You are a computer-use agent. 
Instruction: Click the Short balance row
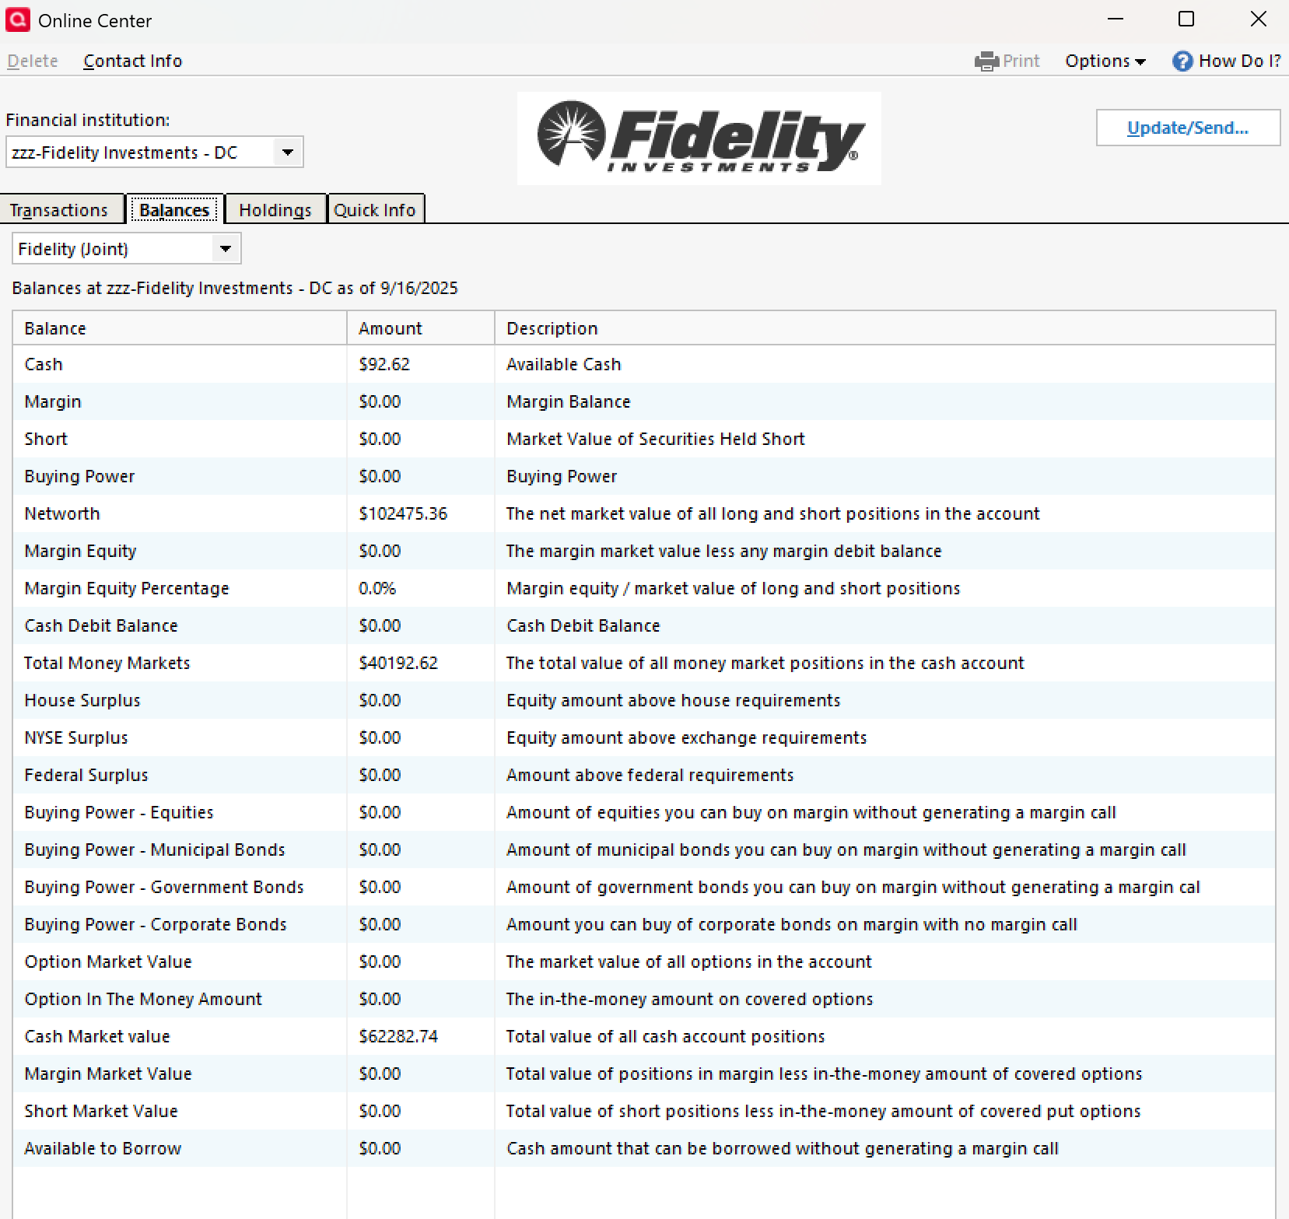(644, 439)
